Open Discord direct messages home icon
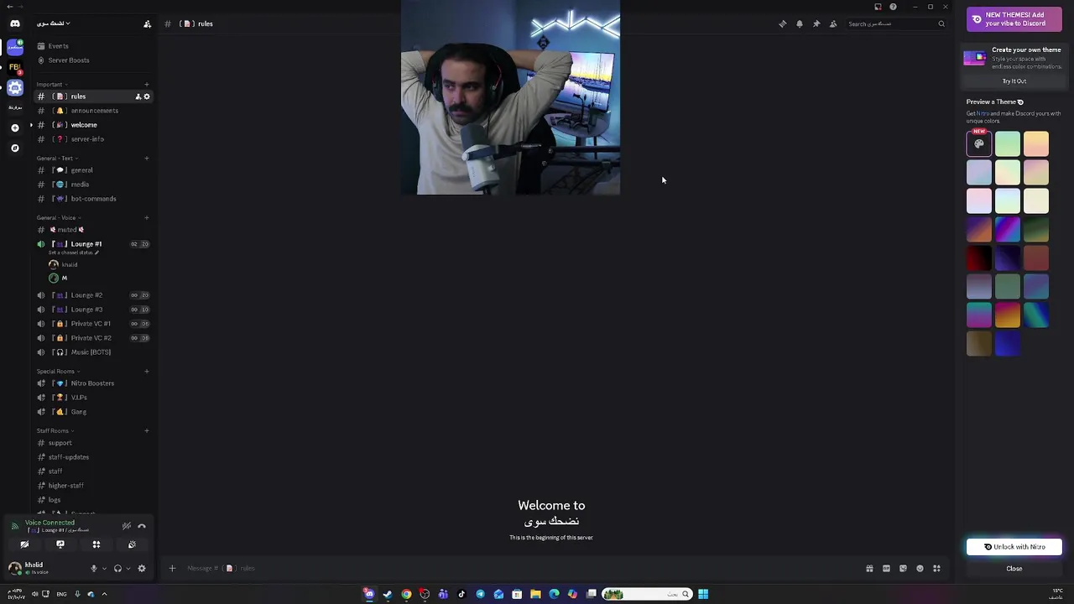 14,23
